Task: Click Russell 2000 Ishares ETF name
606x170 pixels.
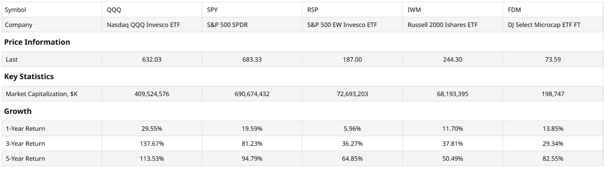Action: click(442, 25)
